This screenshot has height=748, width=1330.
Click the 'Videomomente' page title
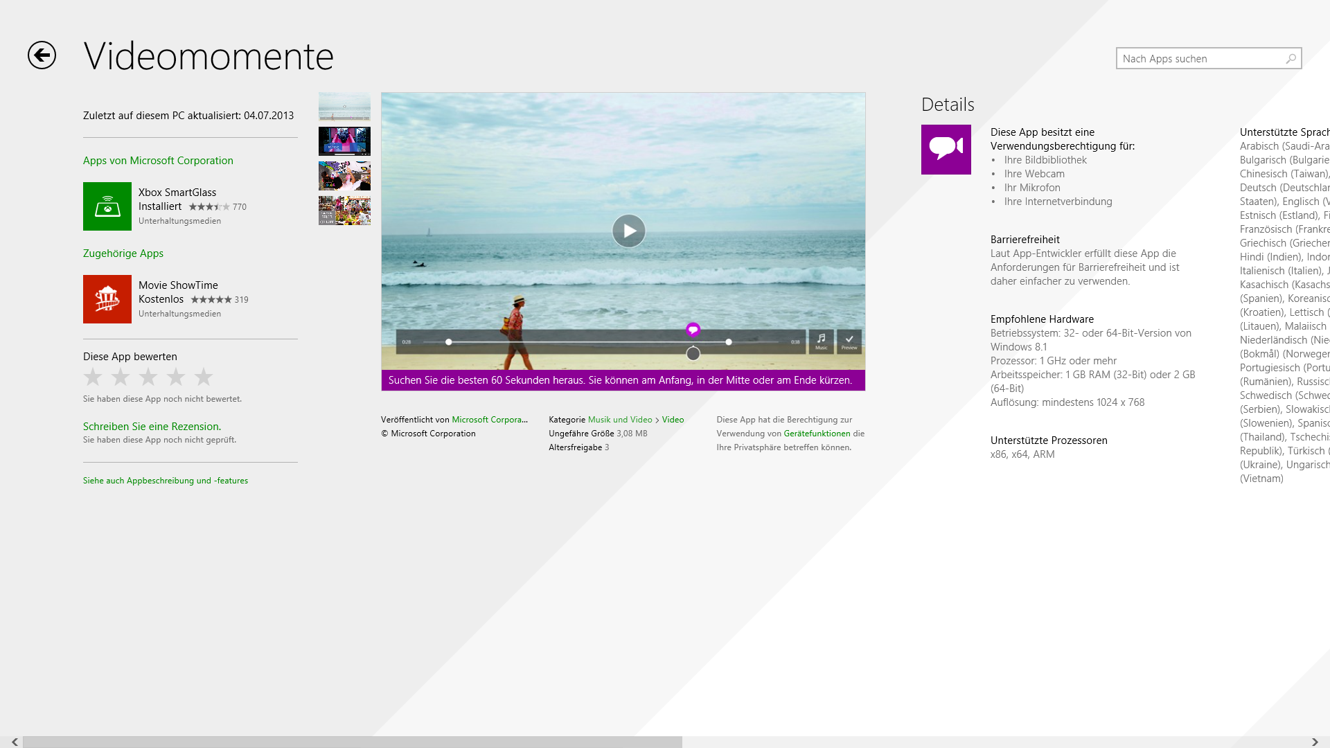pyautogui.click(x=209, y=56)
